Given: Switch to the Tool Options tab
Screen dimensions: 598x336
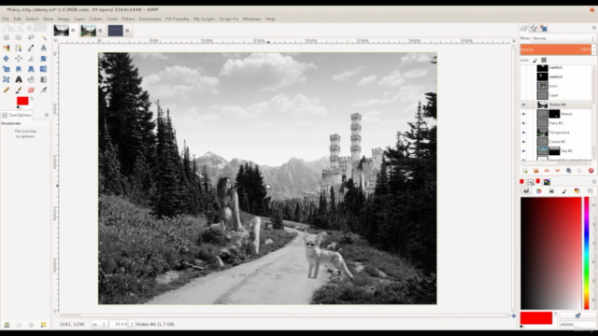Looking at the screenshot, I should point(17,115).
